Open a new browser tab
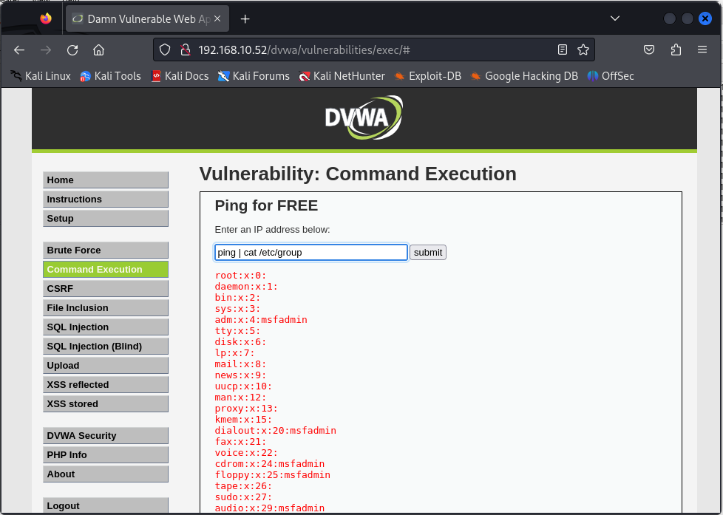This screenshot has height=515, width=723. tap(245, 19)
